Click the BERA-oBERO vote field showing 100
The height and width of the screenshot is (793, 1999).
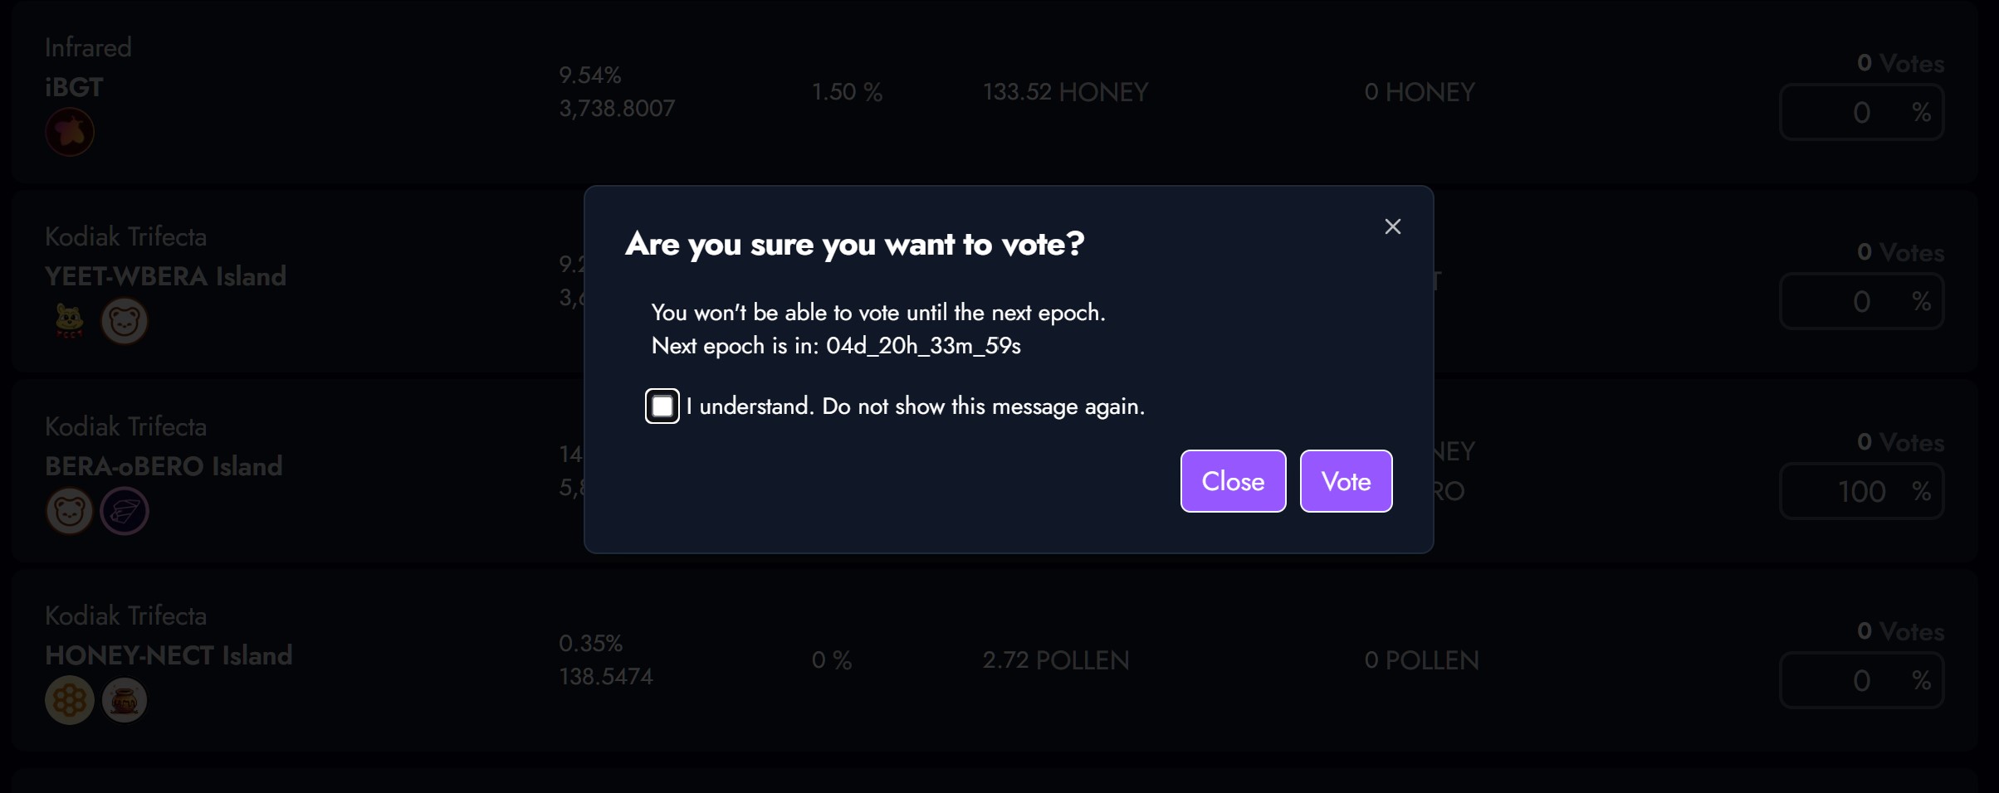1862,491
